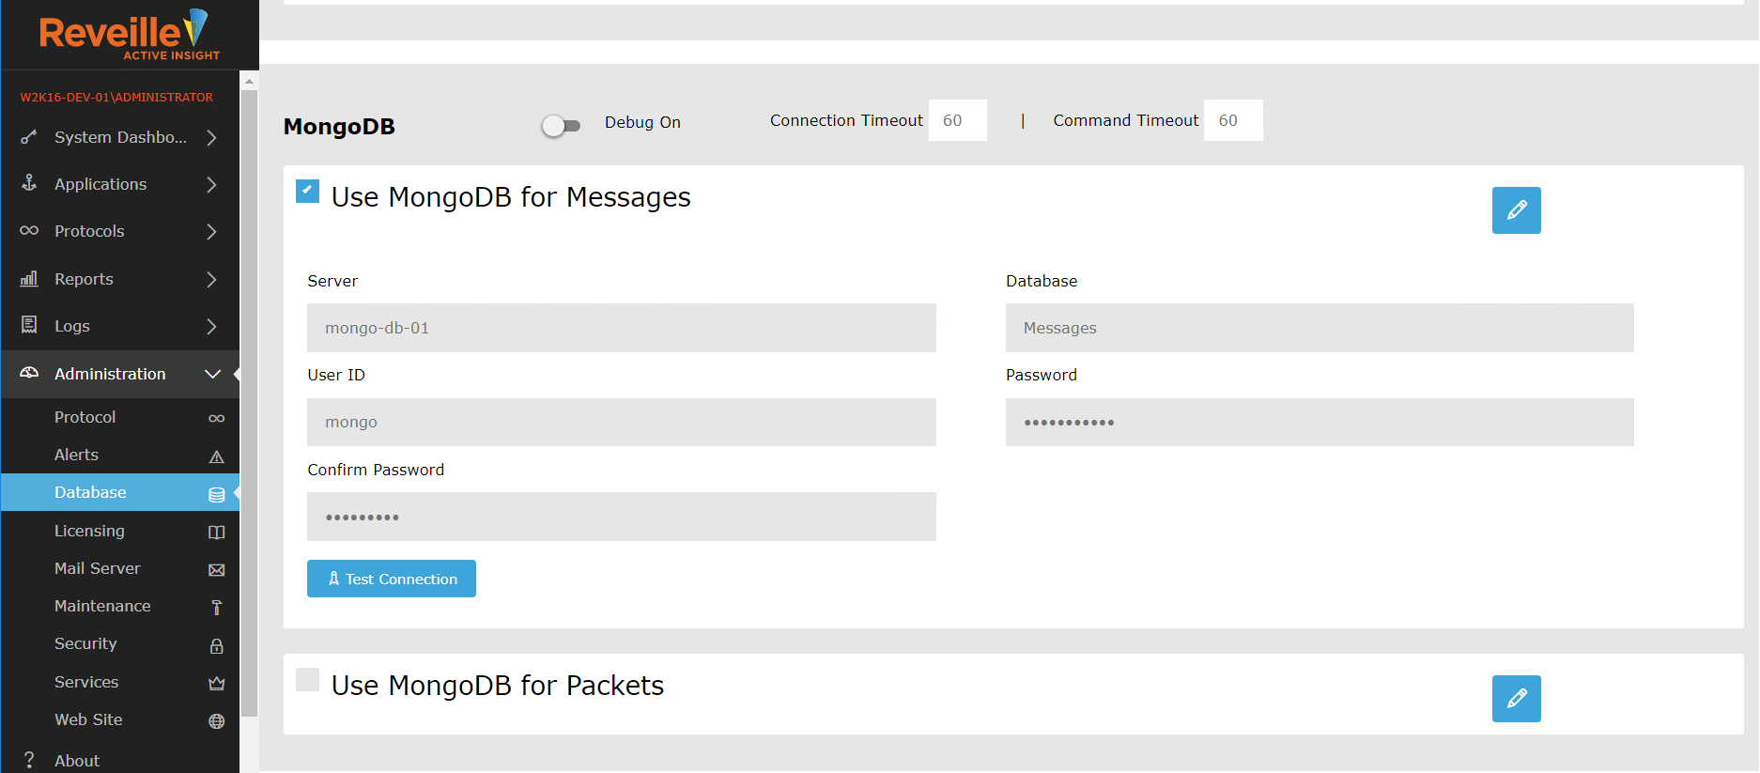The image size is (1760, 773).
Task: Edit MongoDB Packets settings with pencil button
Action: [x=1516, y=699]
